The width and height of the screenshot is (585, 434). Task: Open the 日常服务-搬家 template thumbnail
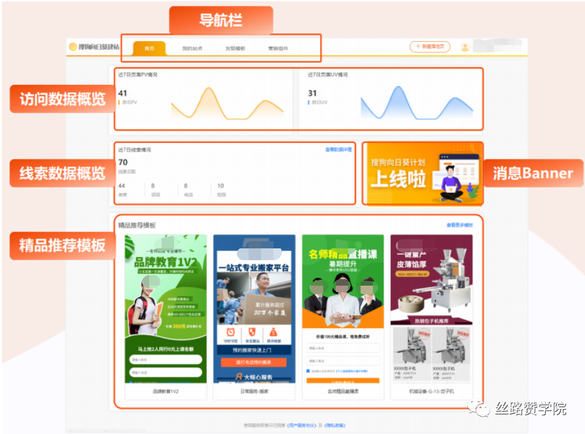[x=254, y=309]
